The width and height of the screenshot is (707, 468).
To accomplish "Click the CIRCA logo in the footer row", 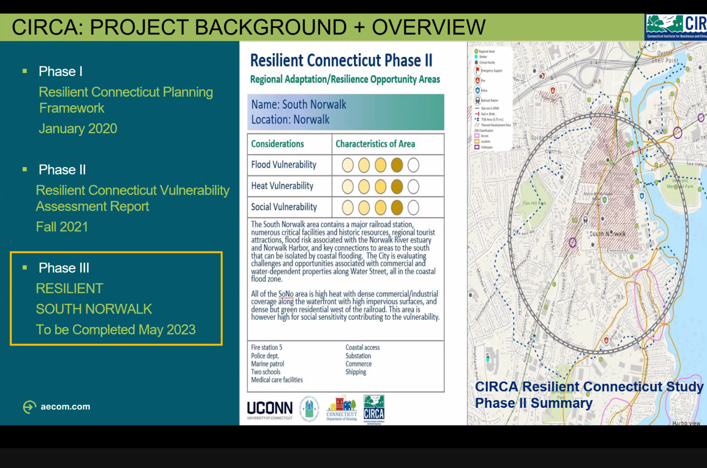I will tap(374, 409).
